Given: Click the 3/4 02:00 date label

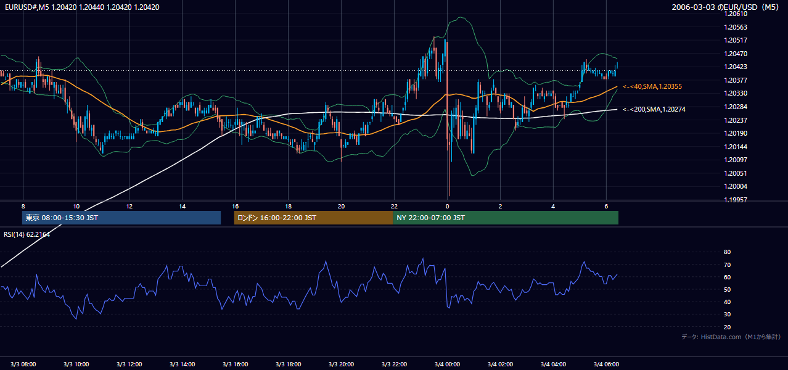Looking at the screenshot, I should coord(500,364).
